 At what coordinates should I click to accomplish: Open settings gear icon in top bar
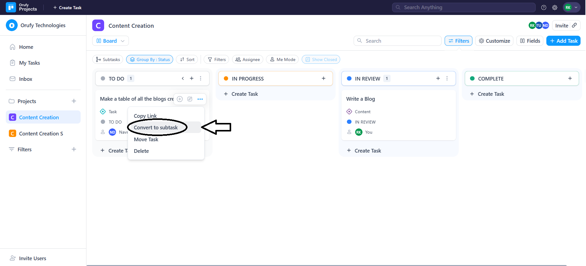tap(555, 8)
